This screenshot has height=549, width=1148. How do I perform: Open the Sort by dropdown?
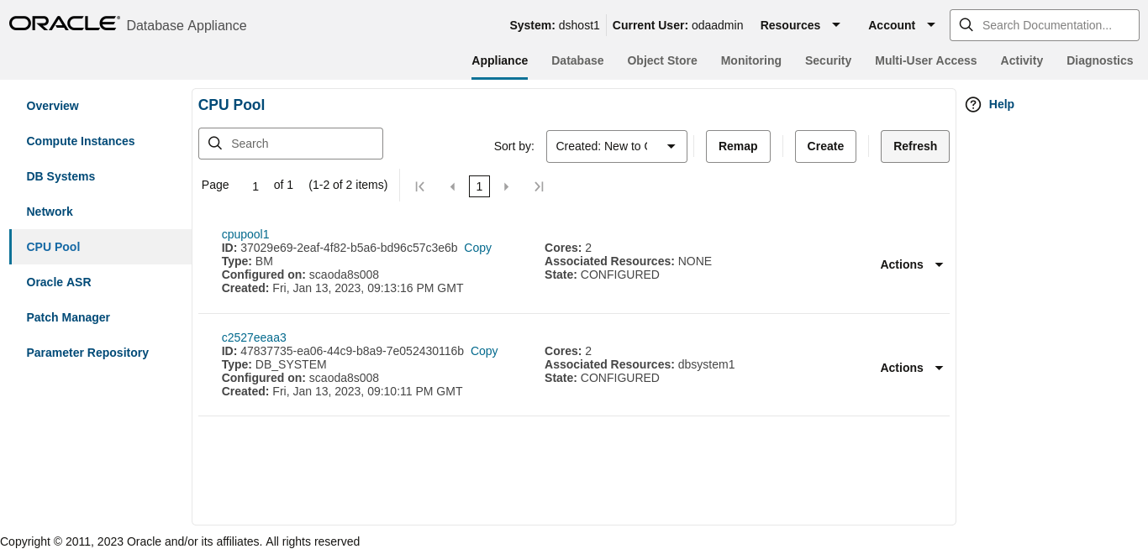617,146
